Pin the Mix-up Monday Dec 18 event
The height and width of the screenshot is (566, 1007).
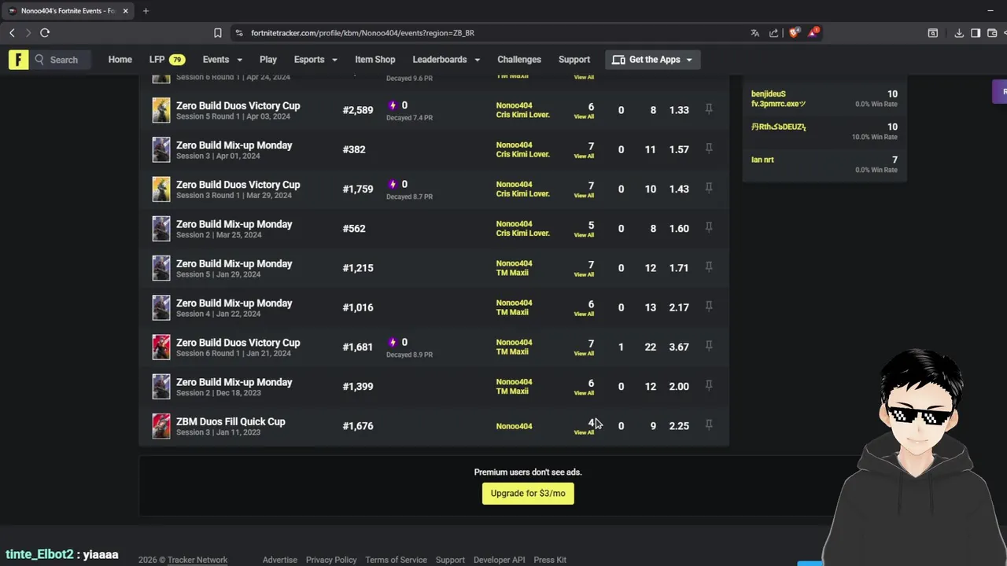[709, 386]
